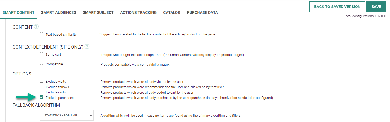The width and height of the screenshot is (390, 122).
Task: Click the Exclude purchases label text
Action: coord(60,98)
